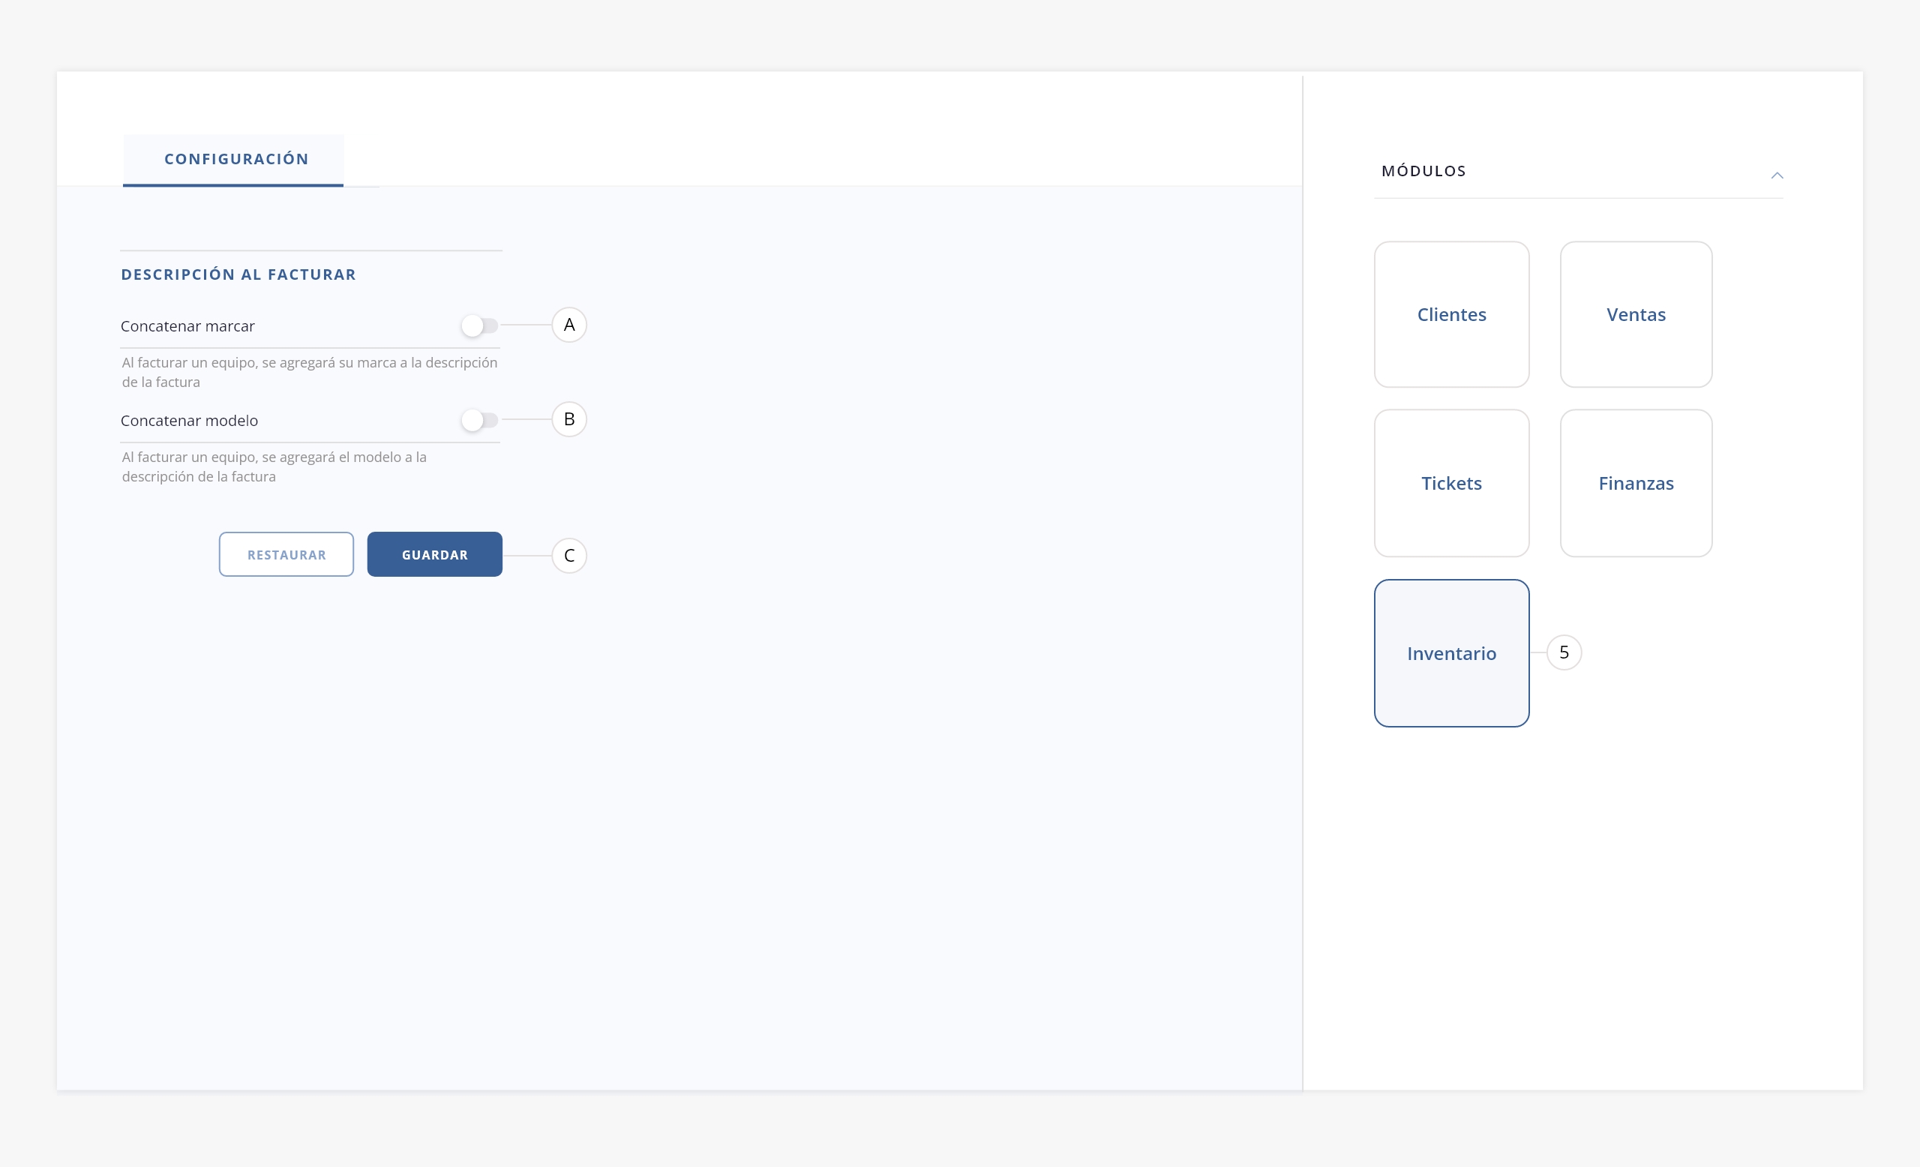Open the Ventas module card
The height and width of the screenshot is (1167, 1920).
(1636, 315)
